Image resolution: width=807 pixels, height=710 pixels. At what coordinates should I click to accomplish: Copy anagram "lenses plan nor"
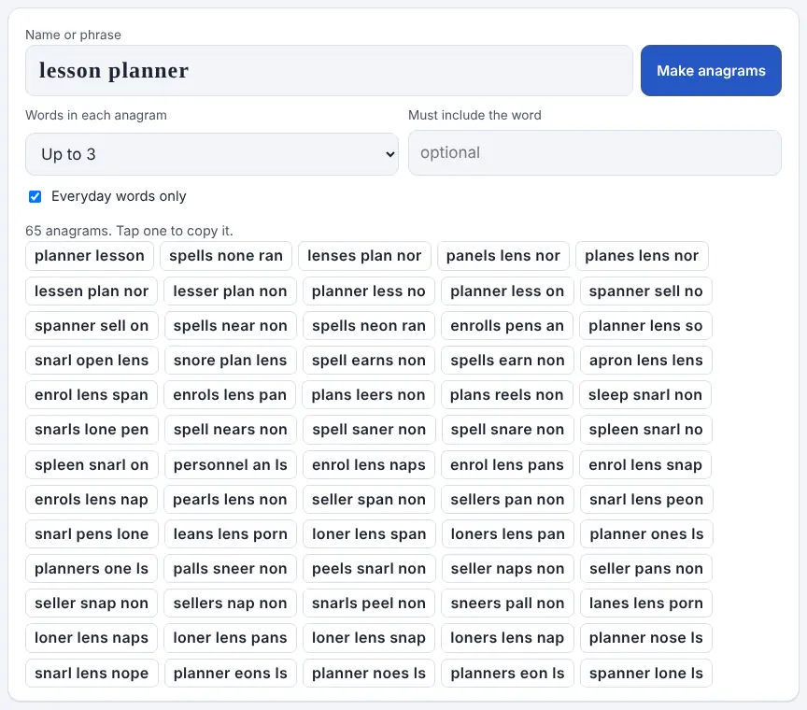click(364, 256)
